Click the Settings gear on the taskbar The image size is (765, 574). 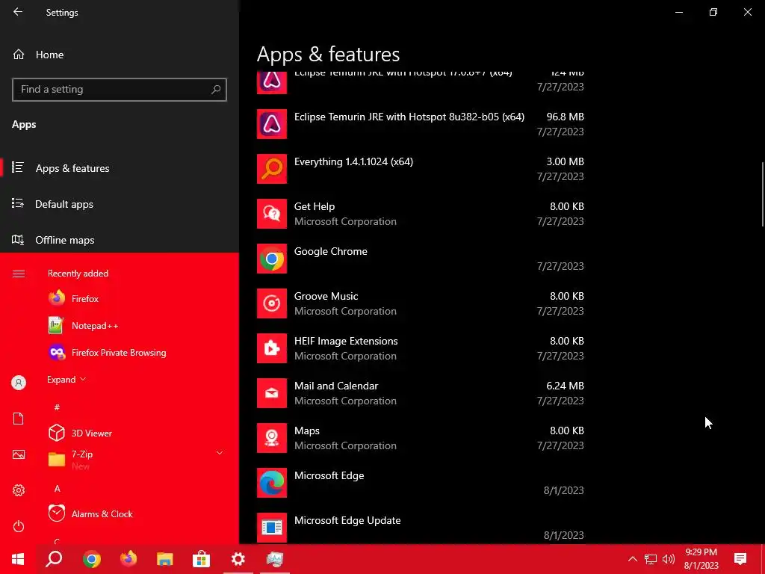(238, 559)
